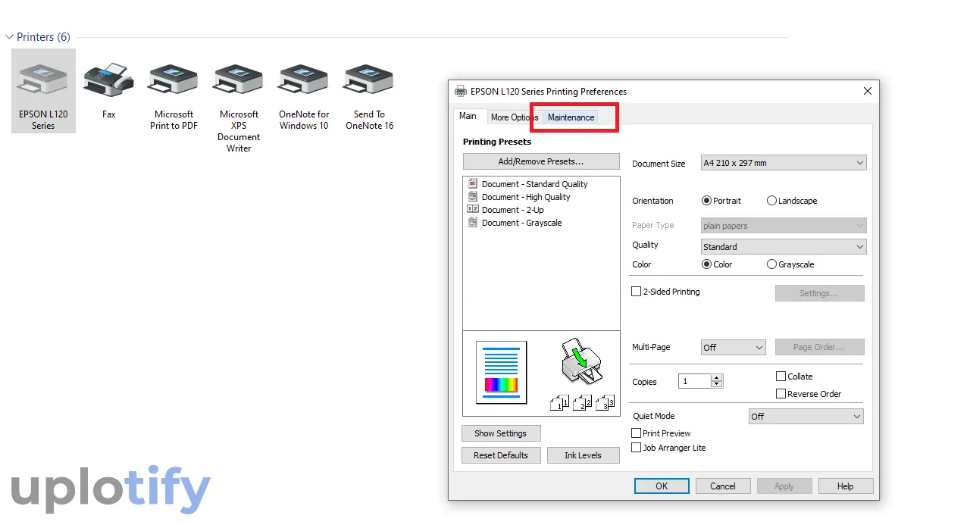Click the Document - High Quality preset icon
Screen dimensions: 970x525
(473, 197)
